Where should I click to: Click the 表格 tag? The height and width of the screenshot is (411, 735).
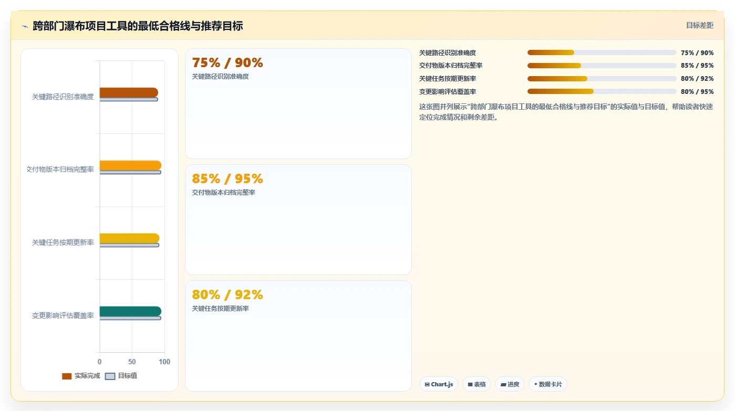click(x=477, y=384)
